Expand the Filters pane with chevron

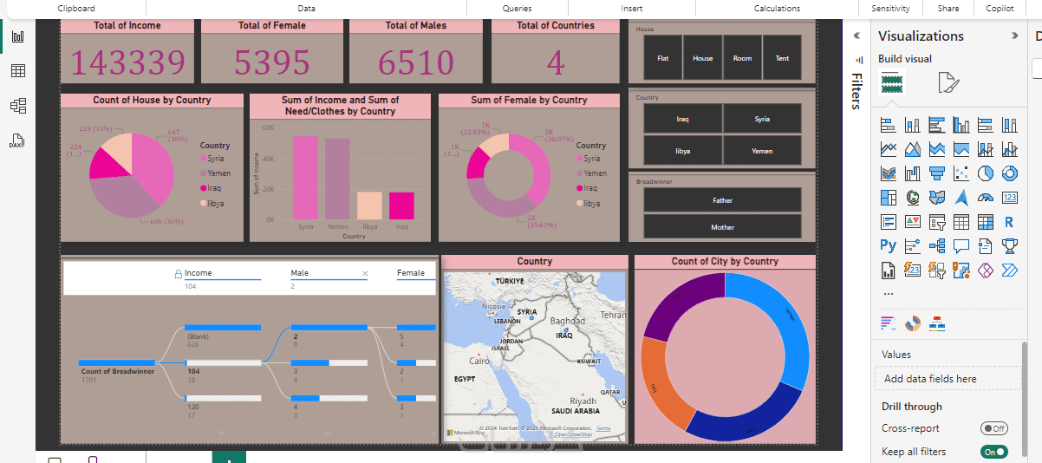(856, 36)
